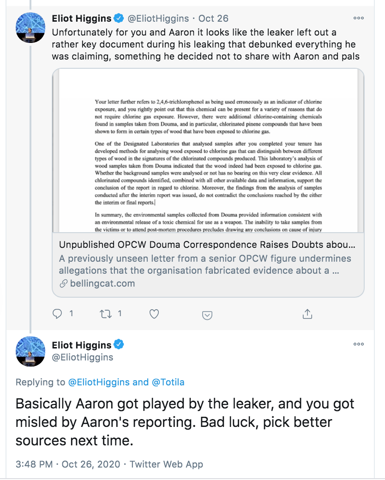This screenshot has height=480, width=385.
Task: Open Unpublished OPCW Douma Correspondence article title
Action: tap(207, 245)
